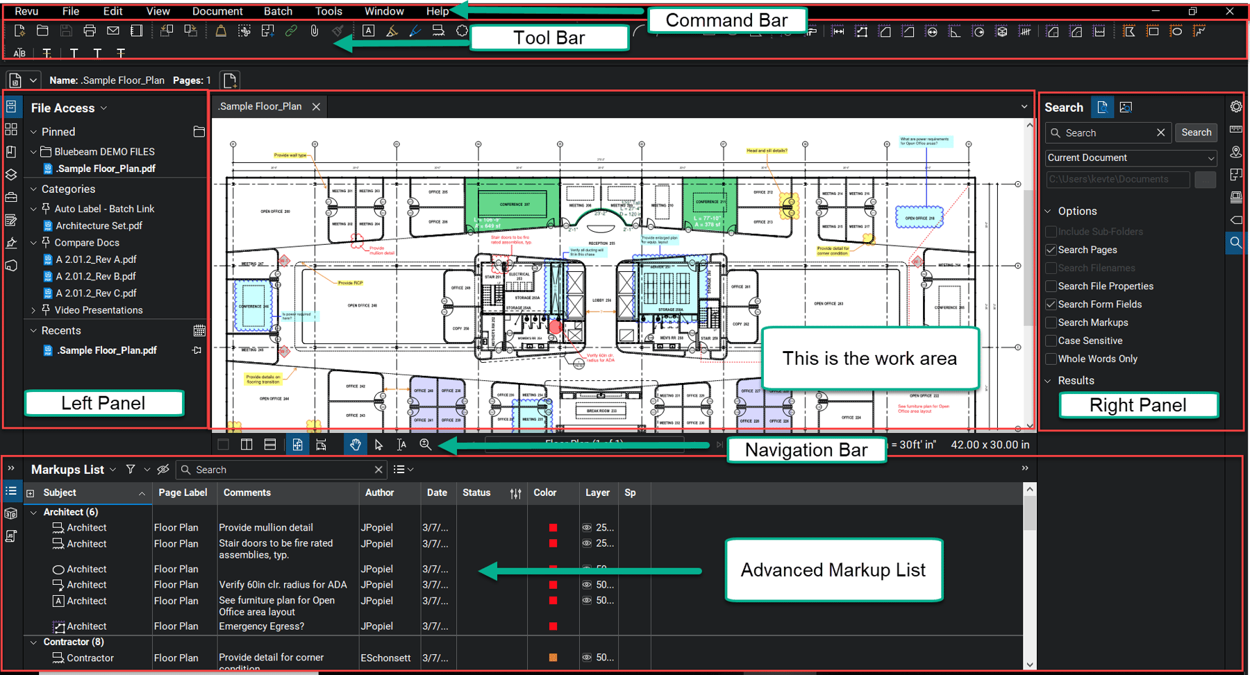
Task: Open the Properties gear panel on right sidebar
Action: 1236,106
